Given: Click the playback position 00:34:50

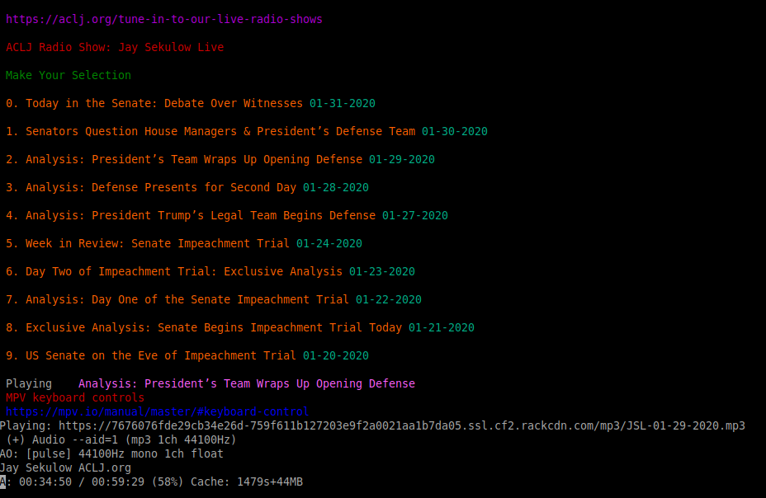Looking at the screenshot, I should (x=45, y=482).
